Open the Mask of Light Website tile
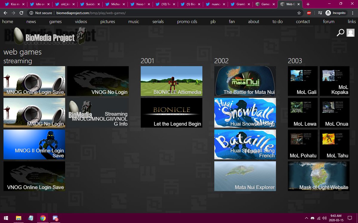This screenshot has width=358, height=223. click(x=319, y=176)
